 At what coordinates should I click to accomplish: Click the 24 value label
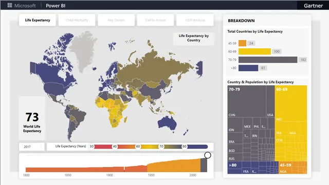251,43
